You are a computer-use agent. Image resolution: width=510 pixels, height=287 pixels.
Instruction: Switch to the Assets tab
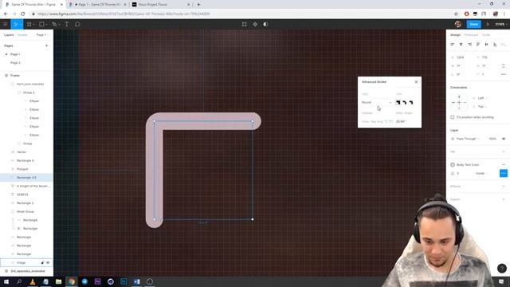tap(22, 35)
